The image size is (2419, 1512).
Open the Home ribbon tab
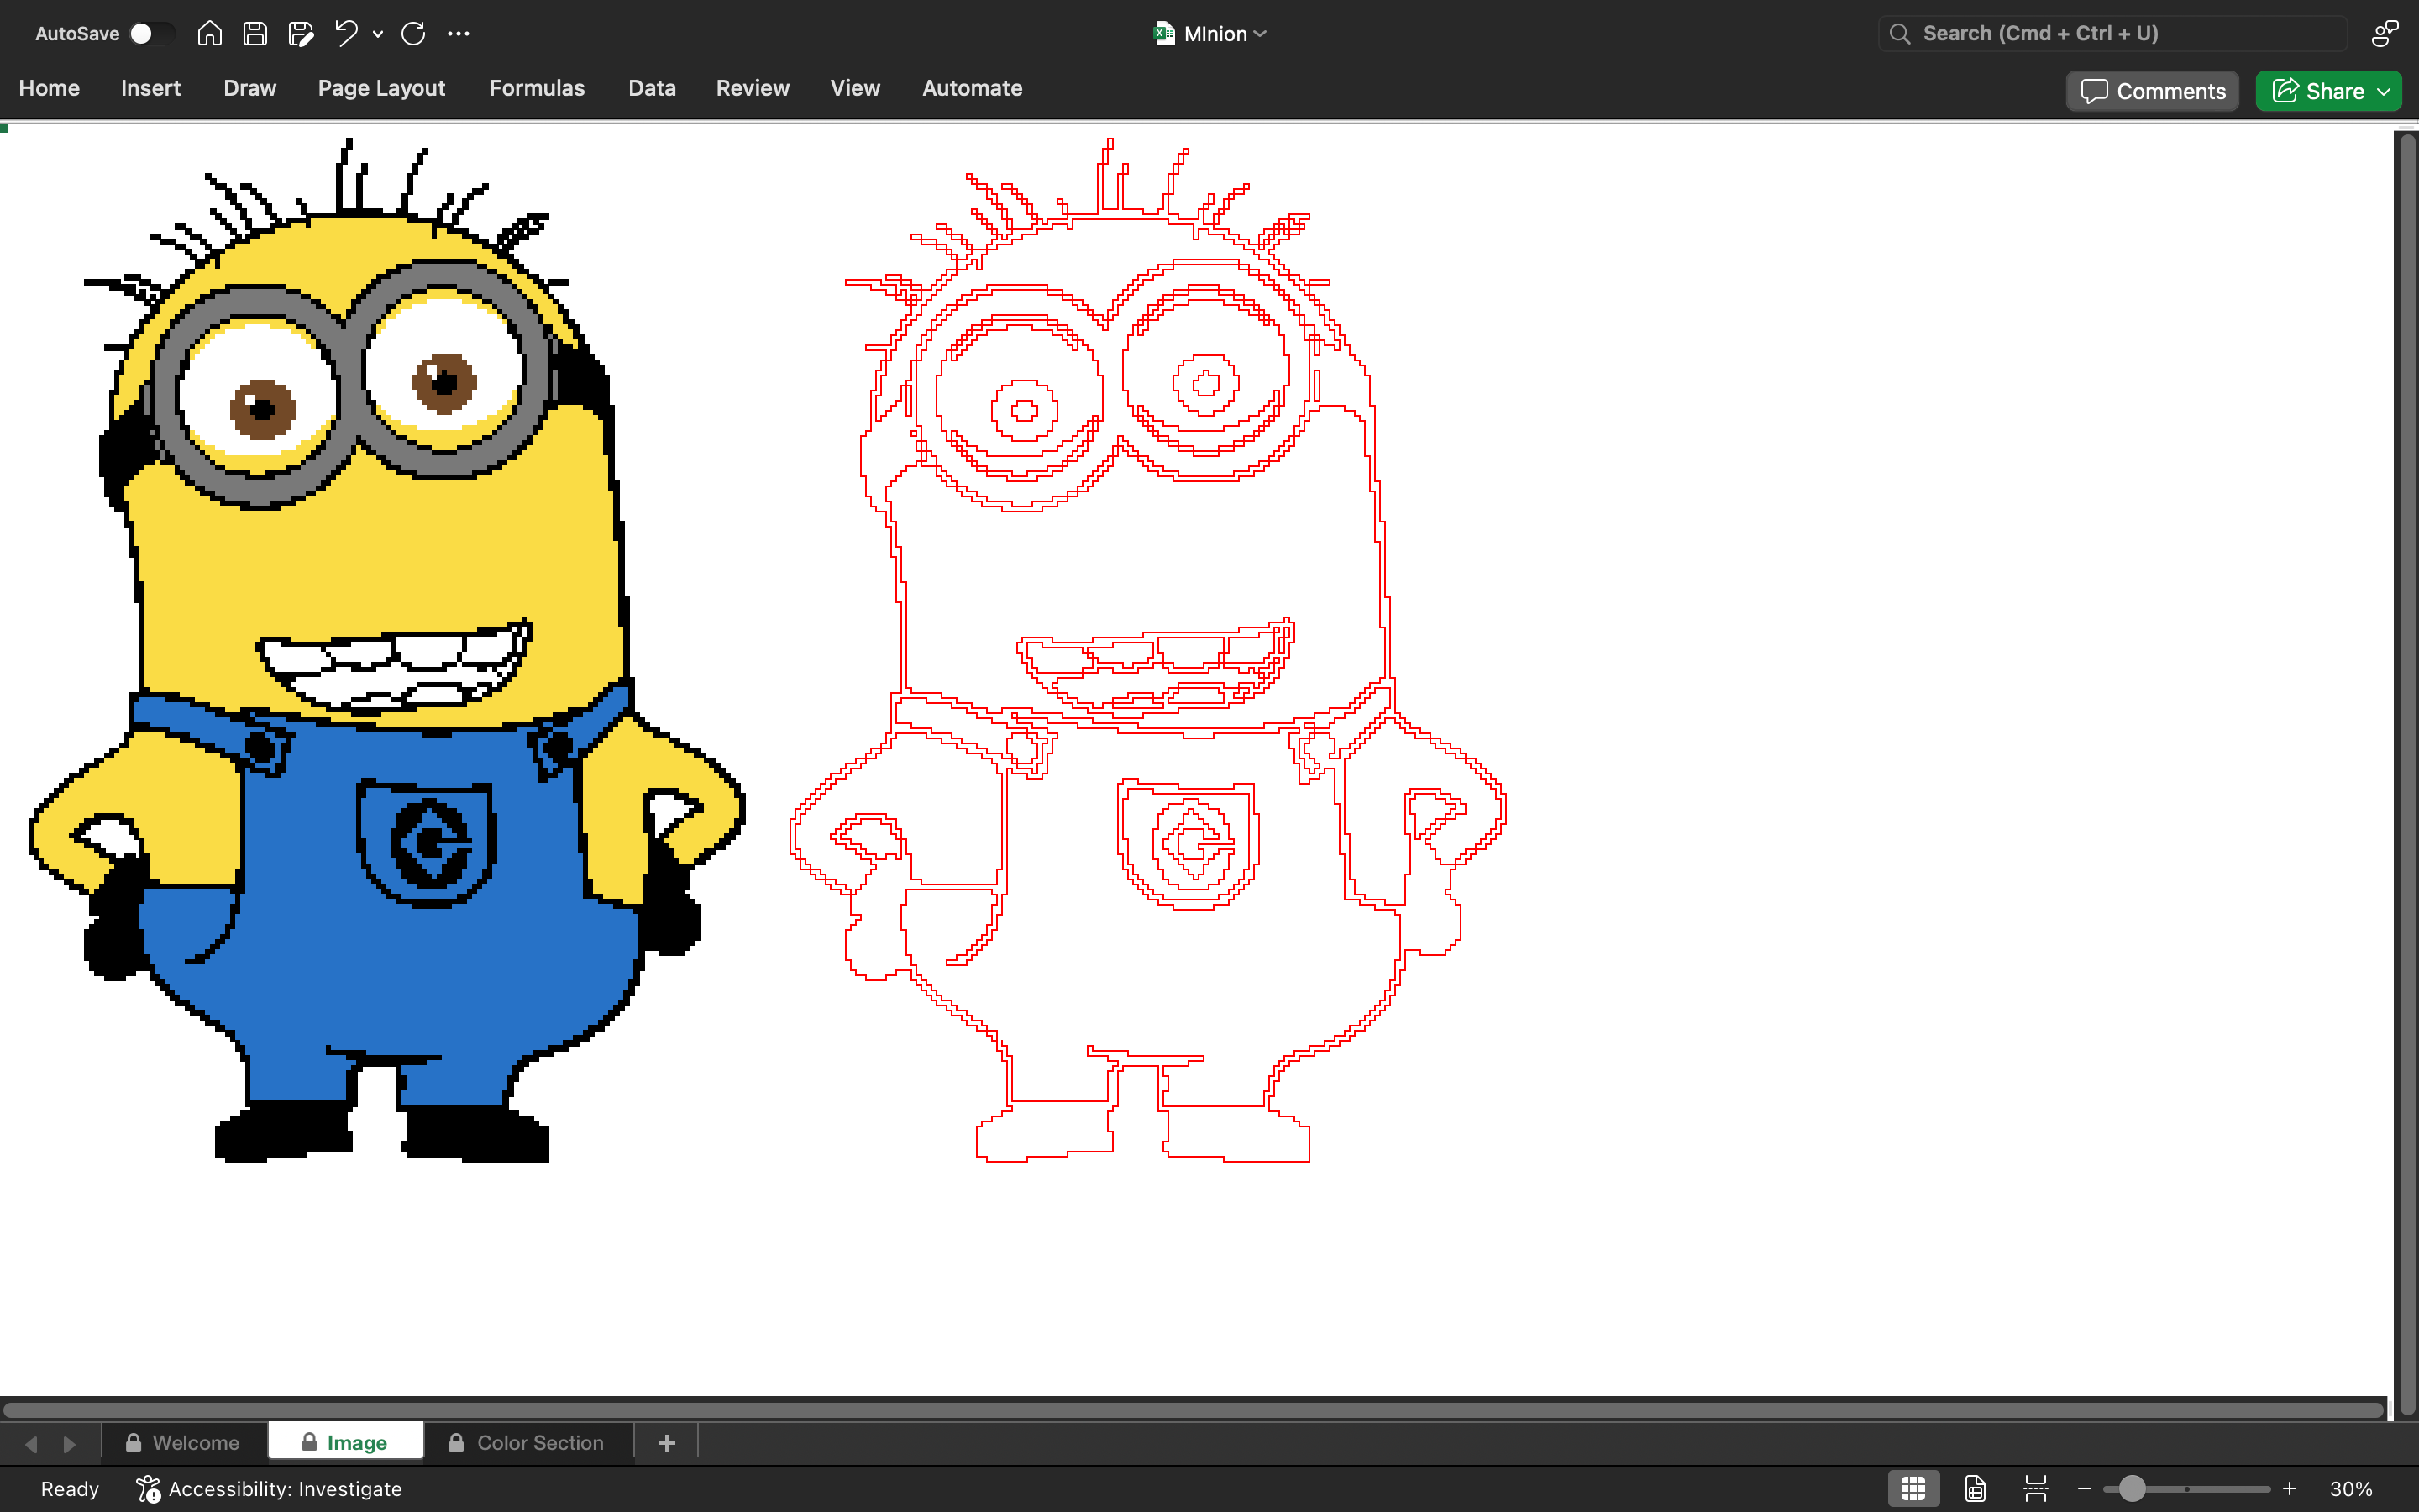point(49,88)
